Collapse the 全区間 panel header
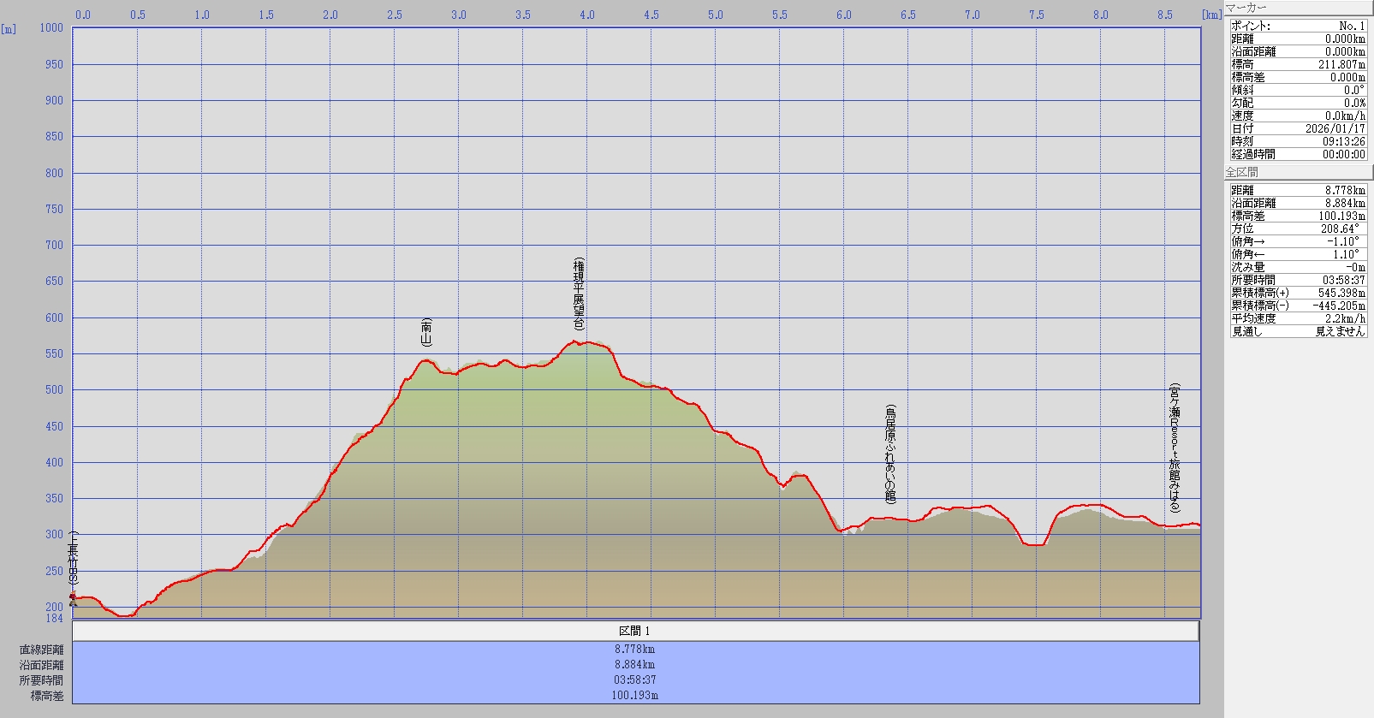 (1297, 173)
